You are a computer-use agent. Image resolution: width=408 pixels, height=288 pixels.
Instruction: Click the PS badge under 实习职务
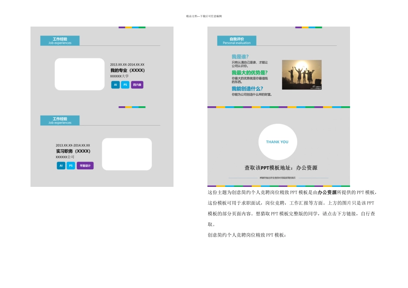pos(71,165)
